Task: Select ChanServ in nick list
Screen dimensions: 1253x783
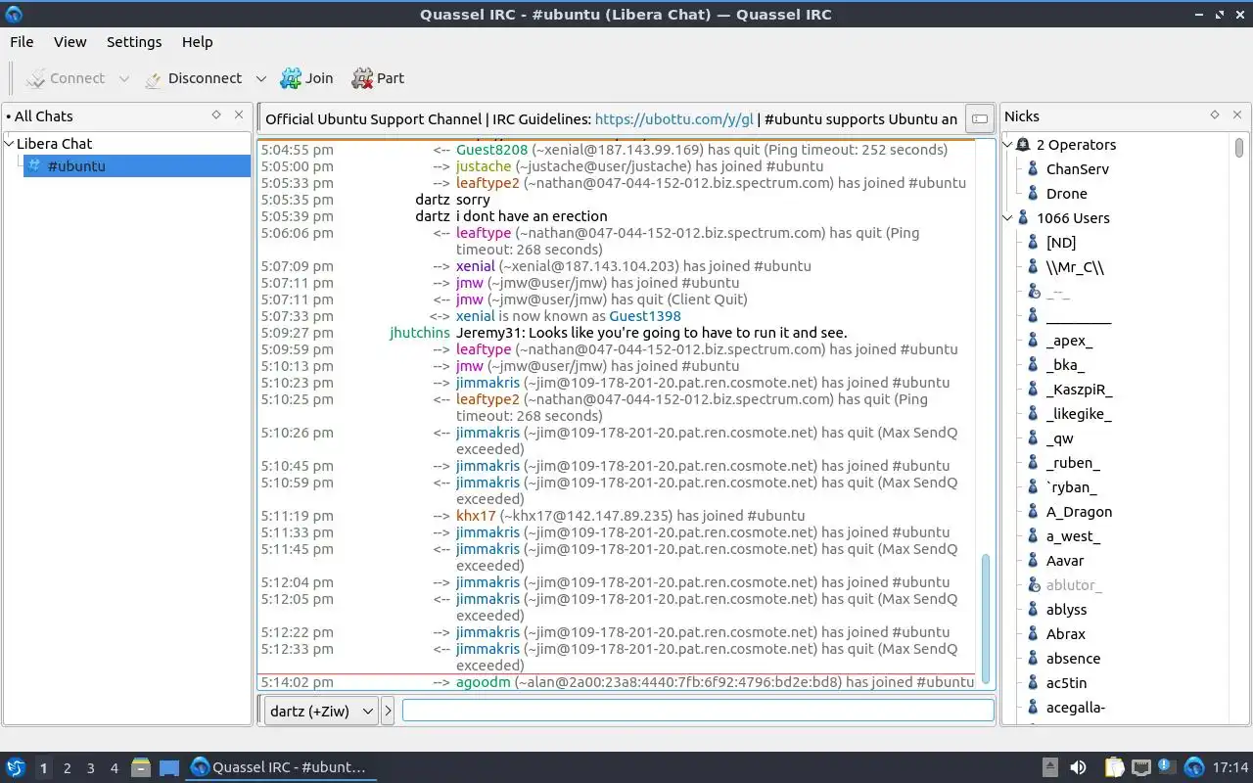Action: 1078,169
